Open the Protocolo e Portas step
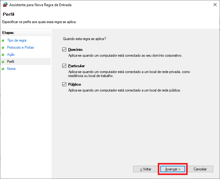The image size is (220, 179). pos(20,47)
